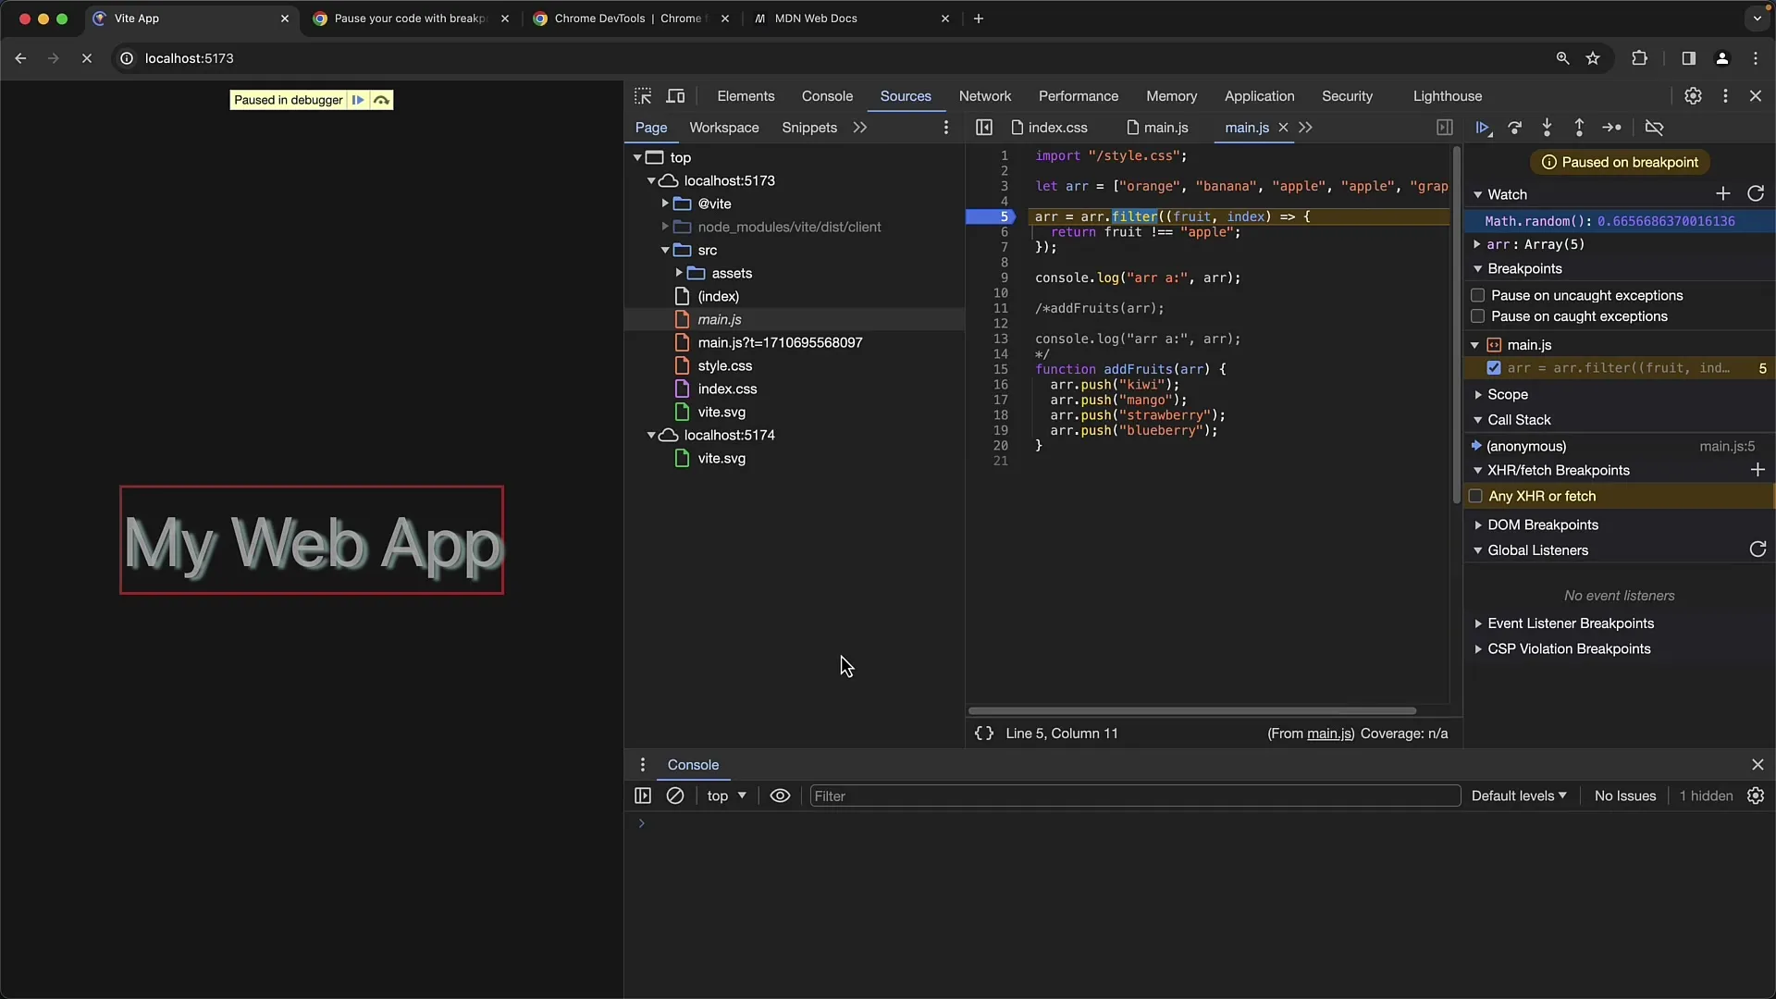Image resolution: width=1776 pixels, height=999 pixels.
Task: Select the inspect element picker icon
Action: click(x=643, y=96)
